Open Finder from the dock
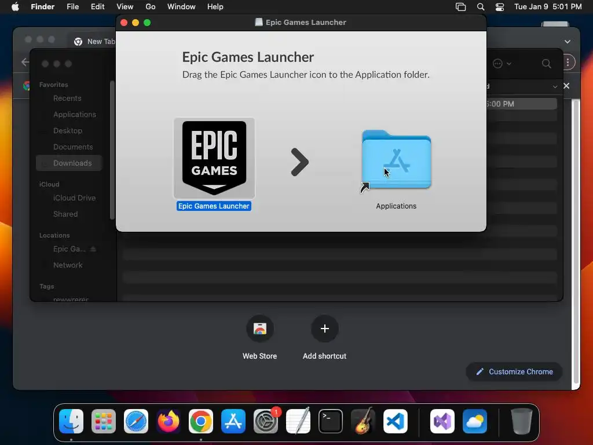The image size is (593, 445). pos(71,421)
